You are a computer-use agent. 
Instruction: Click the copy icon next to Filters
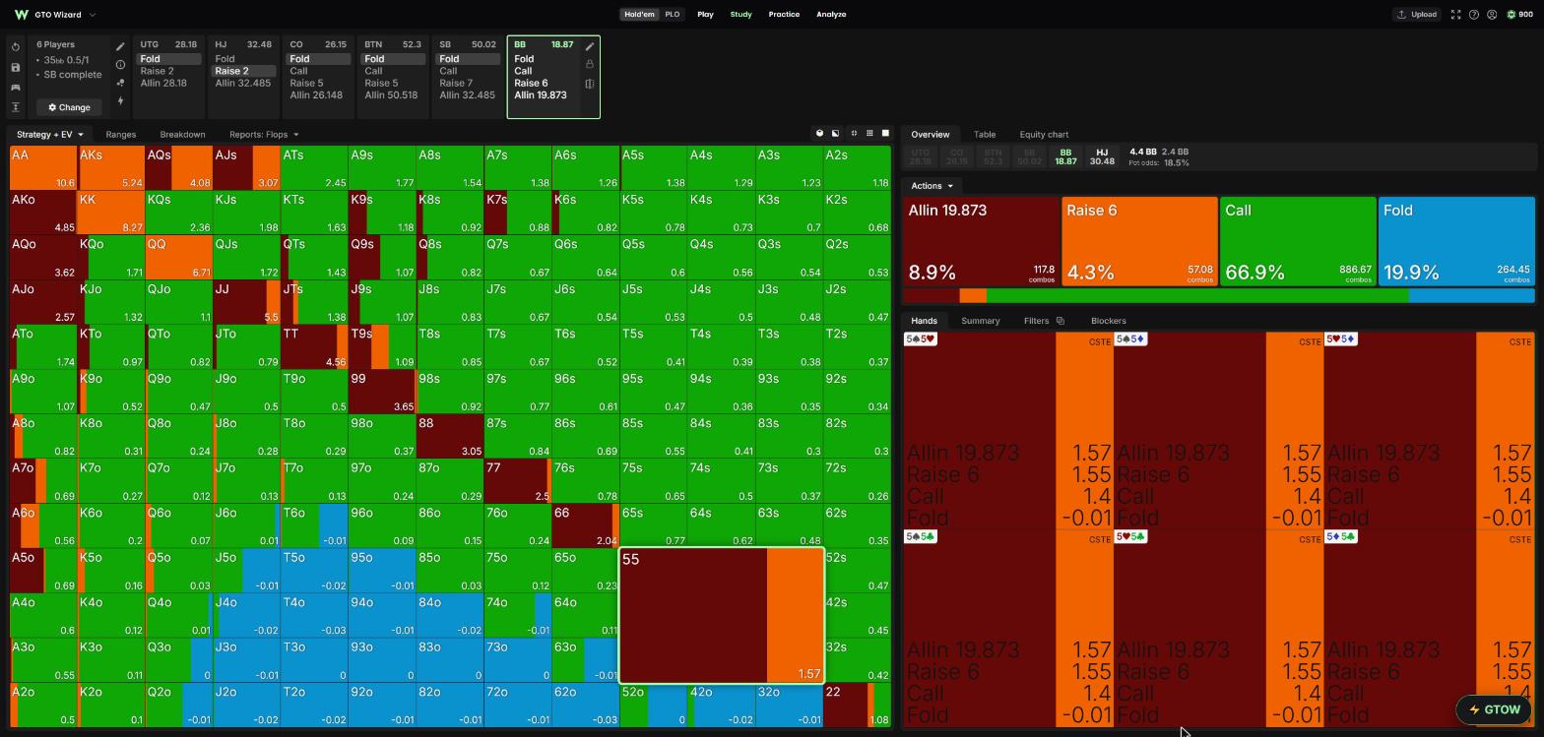click(1060, 321)
